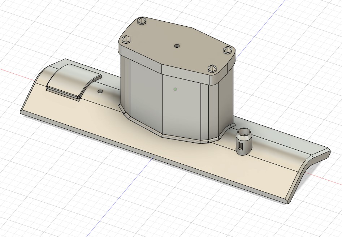This screenshot has width=342, height=237.
Task: Pick the front pyramid peg on housing top
Action: 211,69
